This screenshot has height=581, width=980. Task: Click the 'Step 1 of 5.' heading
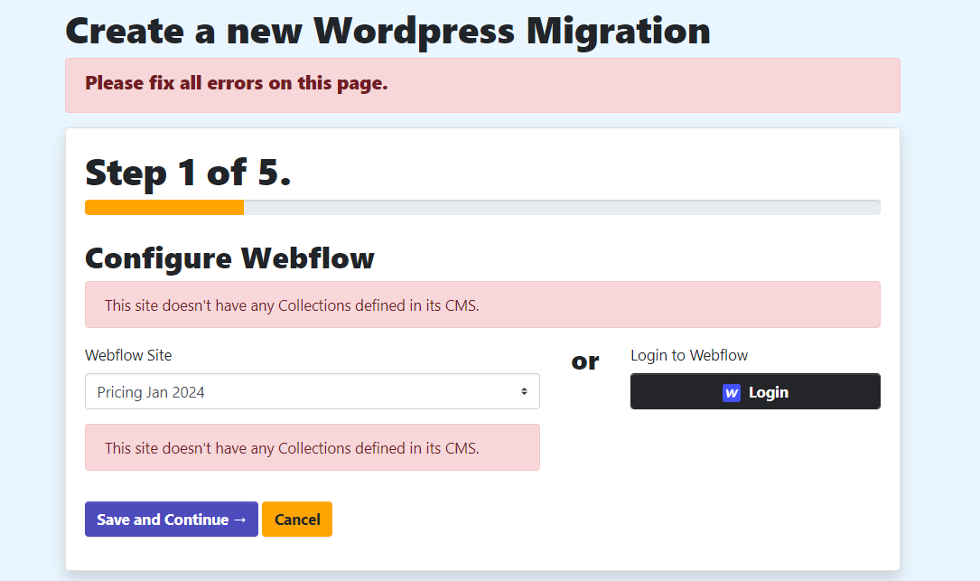(x=188, y=173)
